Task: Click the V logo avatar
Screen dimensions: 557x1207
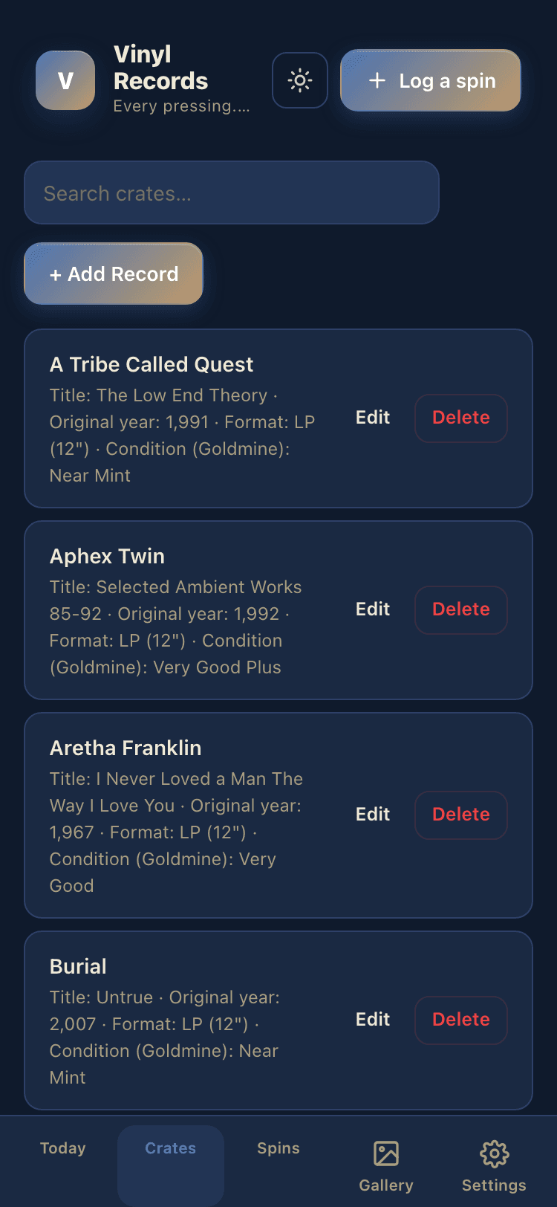Action: click(65, 80)
